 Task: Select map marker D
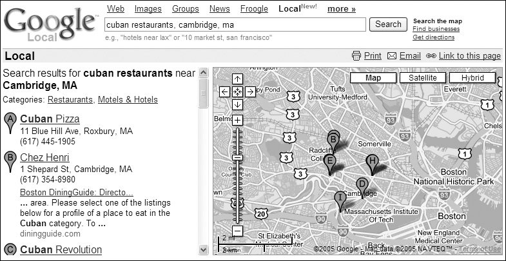pyautogui.click(x=362, y=186)
